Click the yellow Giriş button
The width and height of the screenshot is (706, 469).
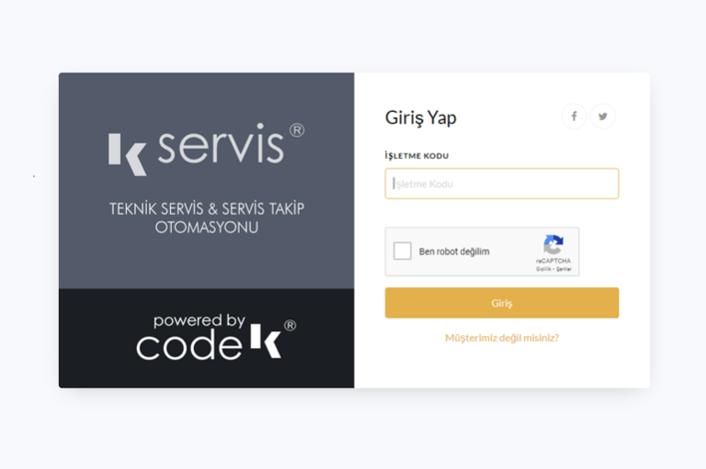point(502,303)
